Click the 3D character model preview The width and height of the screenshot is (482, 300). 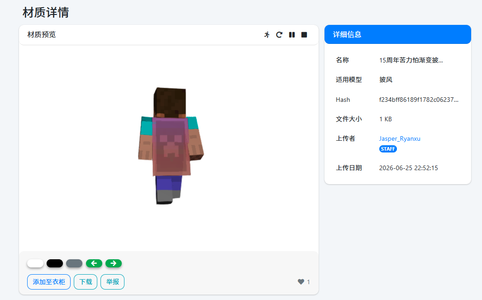[171, 146]
